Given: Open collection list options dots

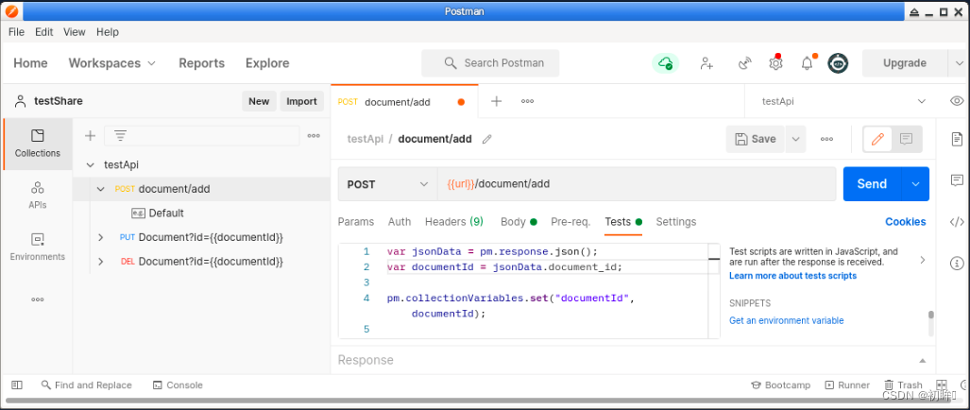Looking at the screenshot, I should (x=314, y=136).
